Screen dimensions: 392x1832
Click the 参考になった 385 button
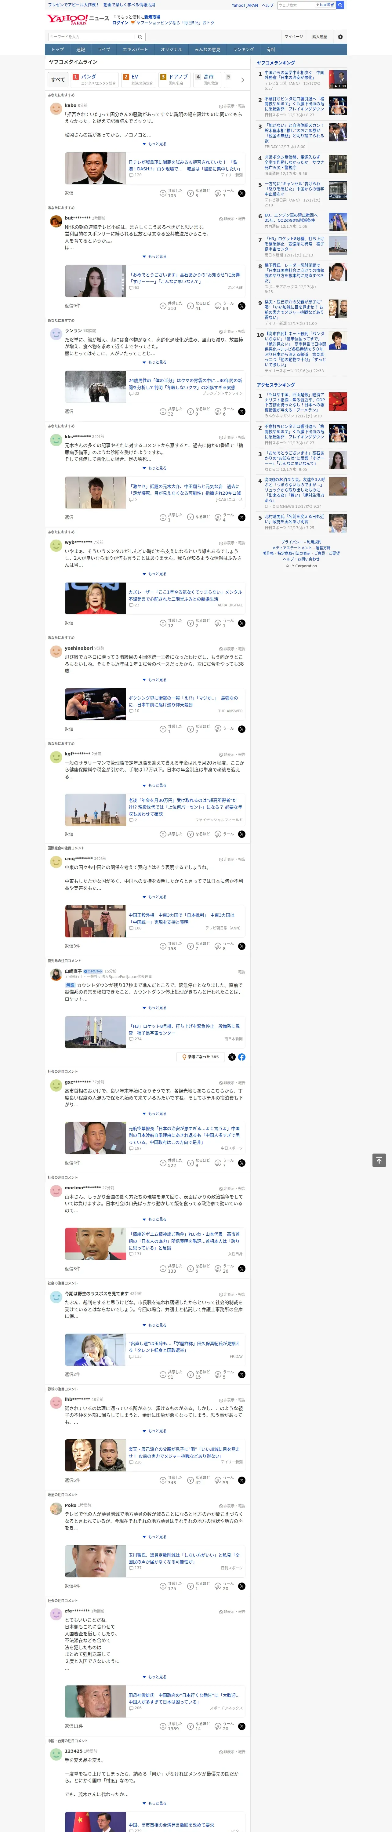click(x=201, y=1057)
